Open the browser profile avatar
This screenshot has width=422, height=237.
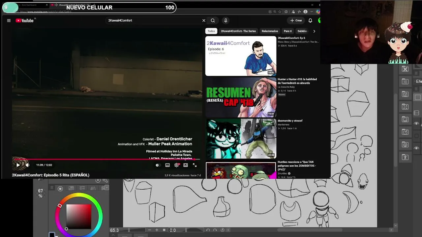(305, 12)
